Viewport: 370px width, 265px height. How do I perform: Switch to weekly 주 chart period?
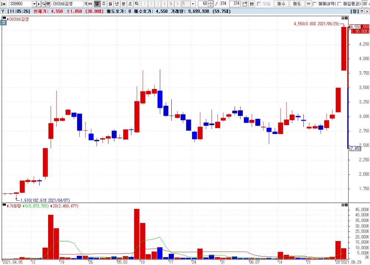(104, 4)
